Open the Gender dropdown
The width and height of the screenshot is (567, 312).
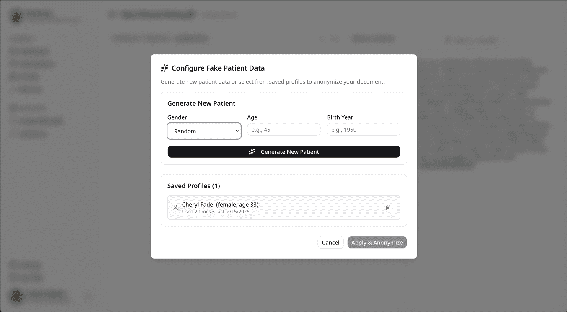point(204,131)
